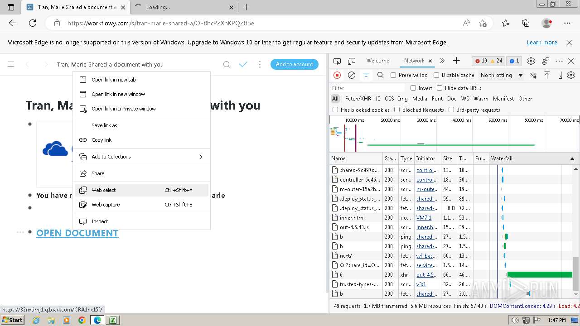Open Chrome from the taskbar
Image resolution: width=580 pixels, height=326 pixels.
[x=82, y=320]
